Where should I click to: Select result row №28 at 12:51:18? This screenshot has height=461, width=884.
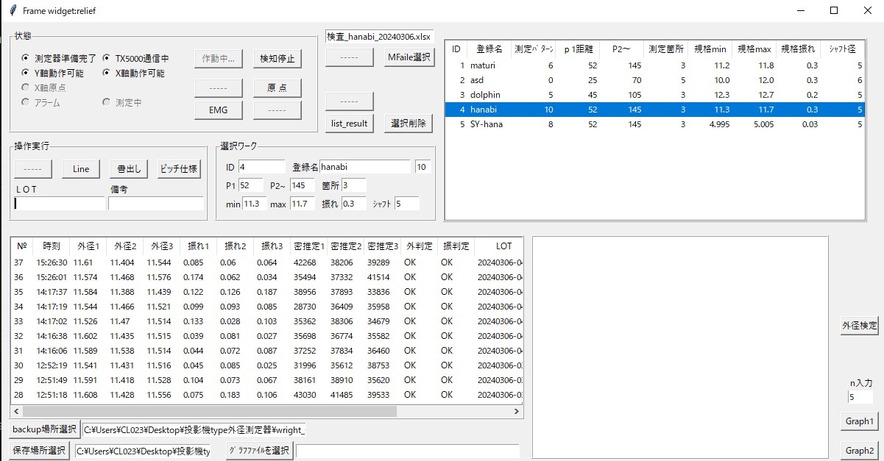[x=266, y=395]
